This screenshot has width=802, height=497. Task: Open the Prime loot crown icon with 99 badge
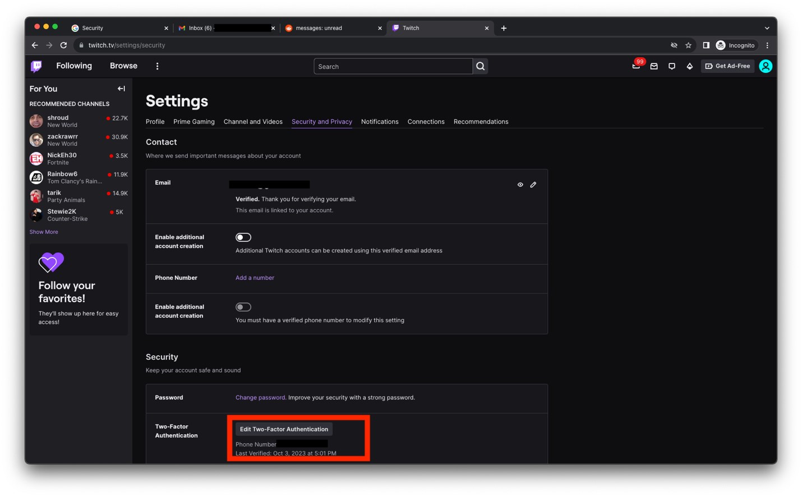636,66
